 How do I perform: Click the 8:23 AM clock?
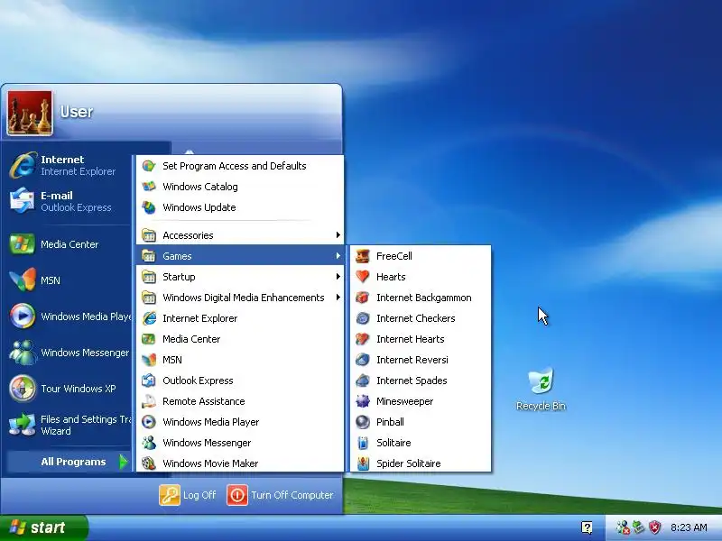pyautogui.click(x=689, y=527)
